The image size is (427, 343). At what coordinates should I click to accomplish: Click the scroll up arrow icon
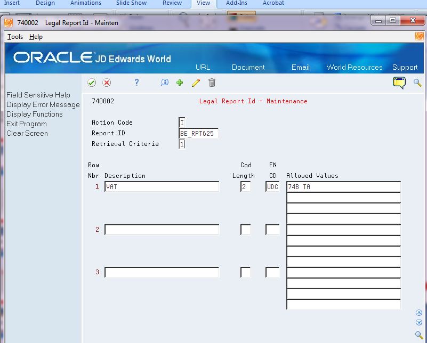(419, 313)
